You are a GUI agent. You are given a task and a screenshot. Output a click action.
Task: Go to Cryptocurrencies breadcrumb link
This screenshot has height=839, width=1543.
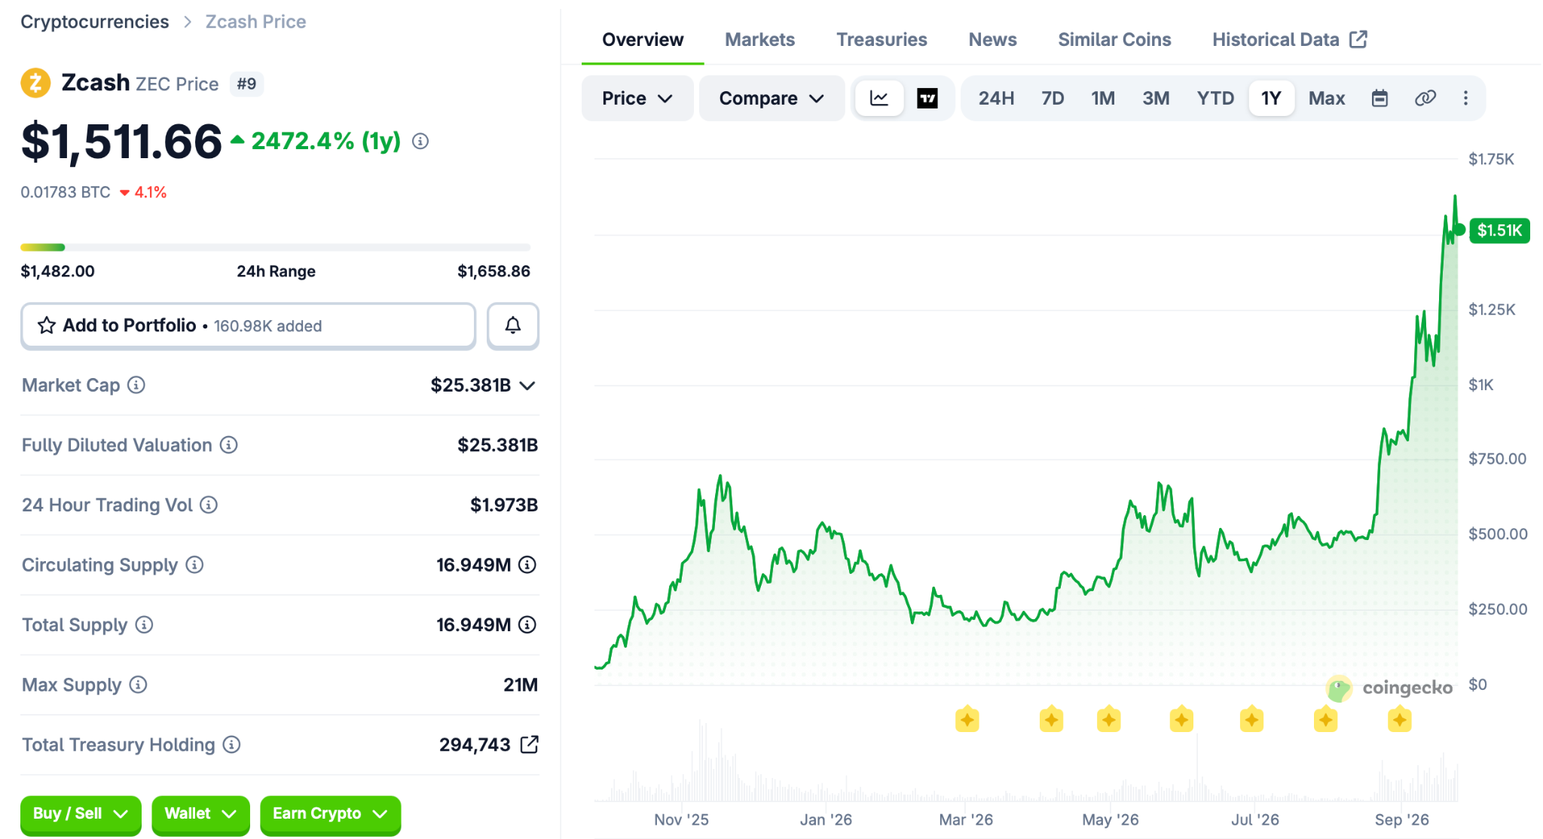(95, 22)
